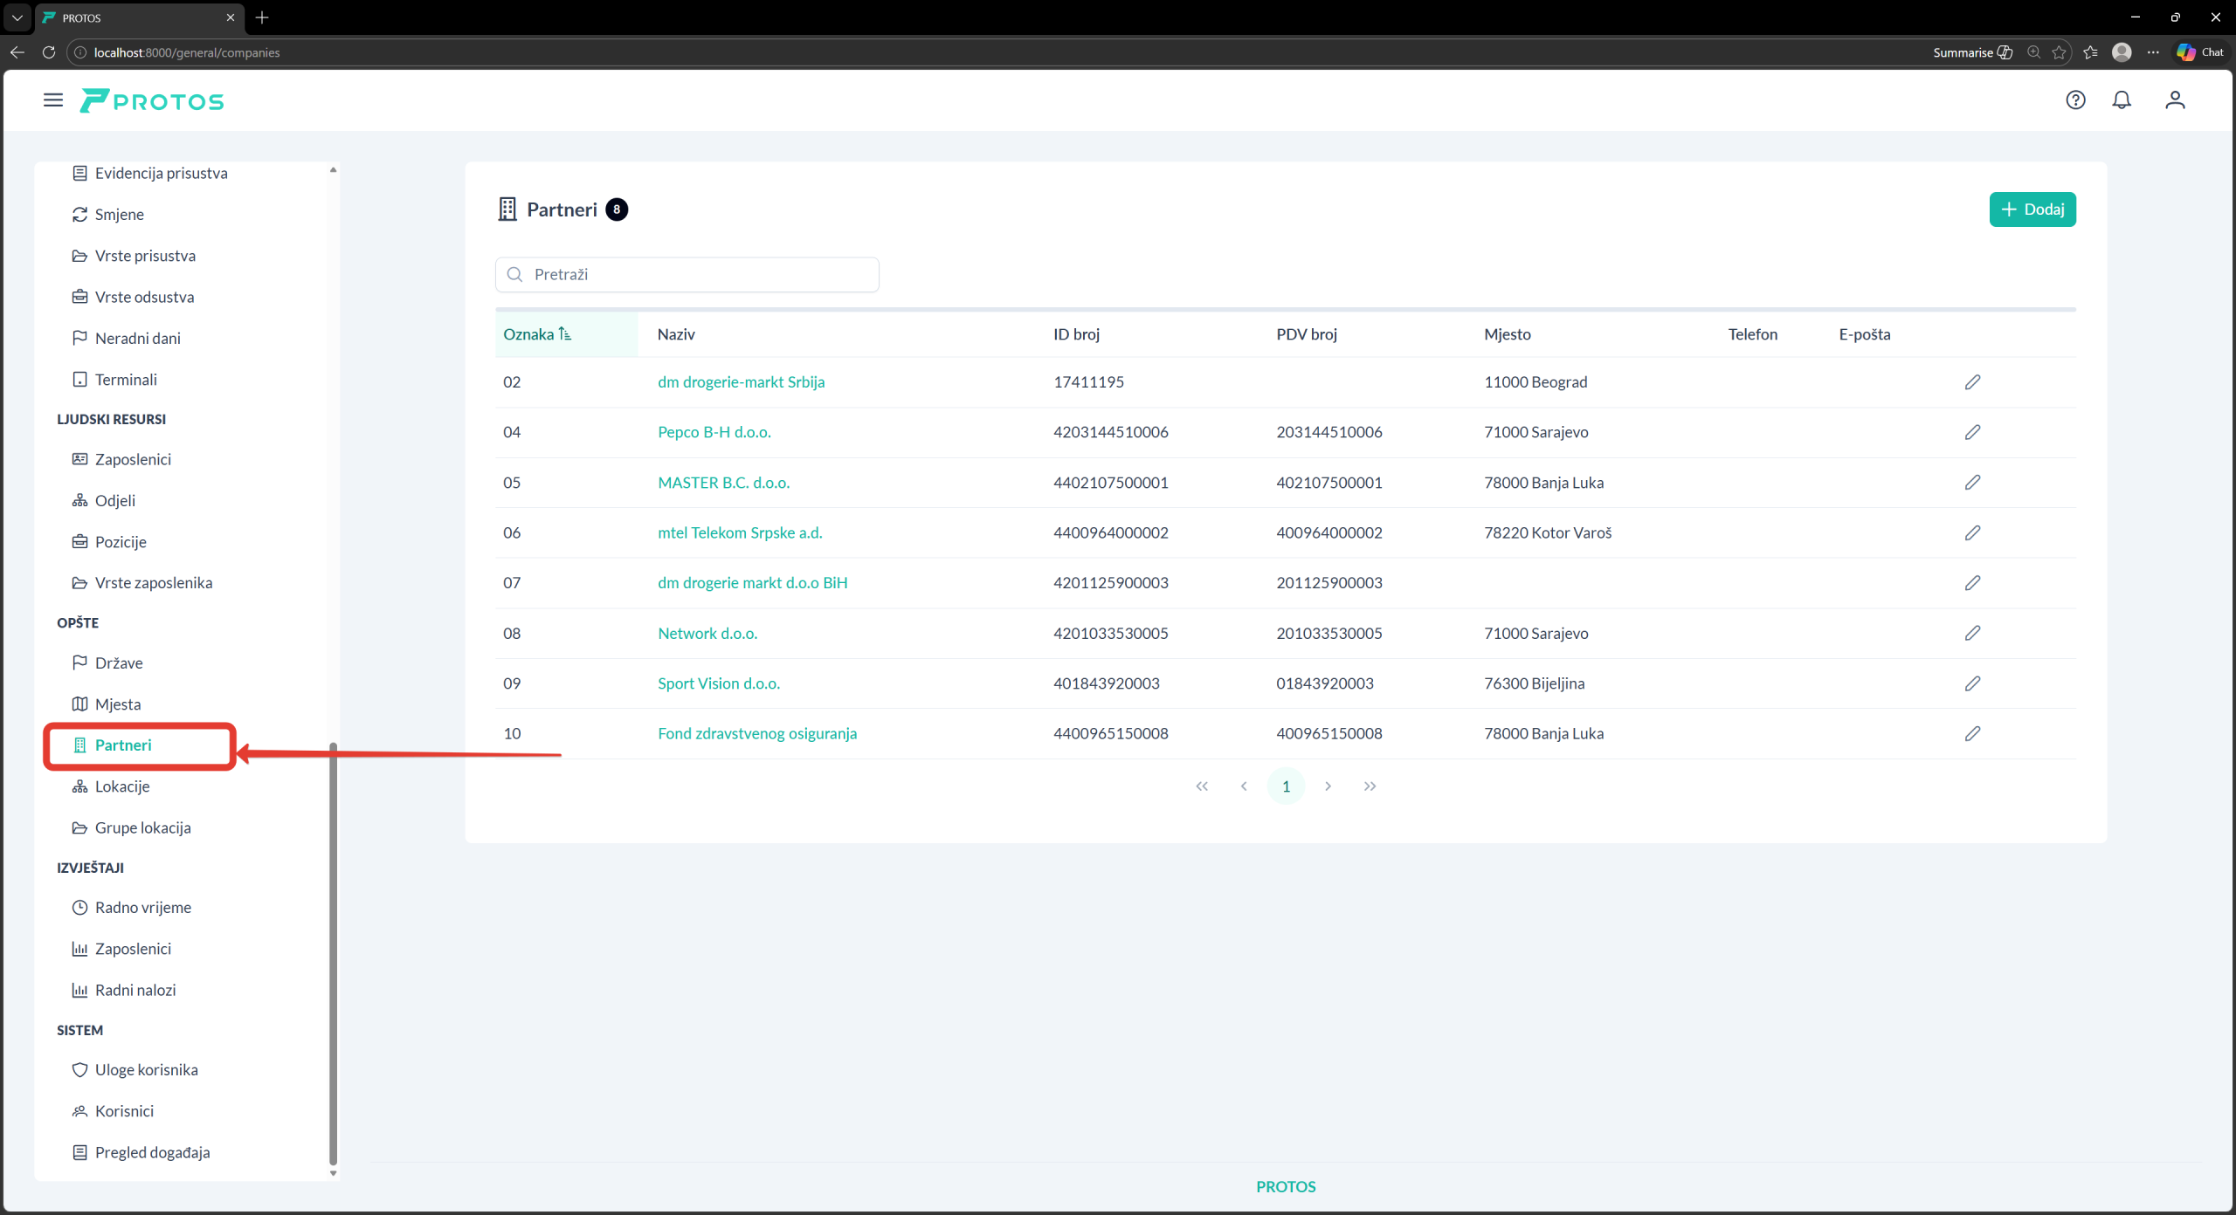Jump to last page double-arrow

pos(1370,786)
